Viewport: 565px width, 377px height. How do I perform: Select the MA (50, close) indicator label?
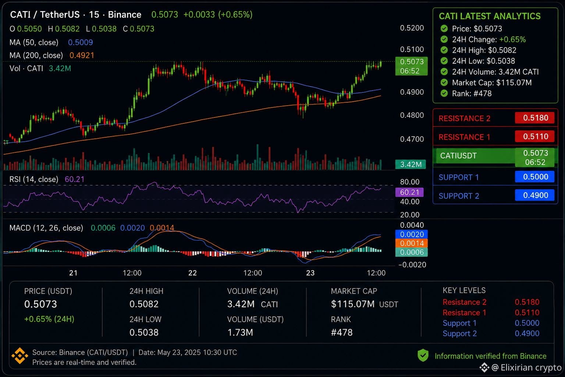34,42
